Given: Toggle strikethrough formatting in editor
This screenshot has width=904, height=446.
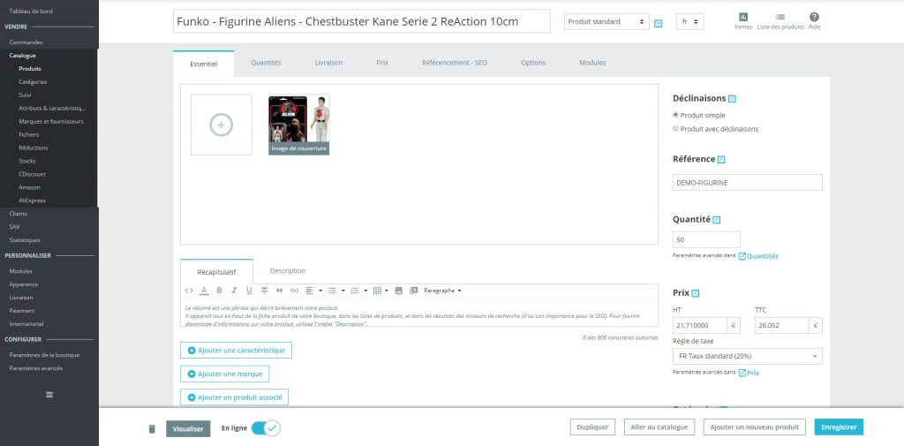Looking at the screenshot, I should (265, 291).
